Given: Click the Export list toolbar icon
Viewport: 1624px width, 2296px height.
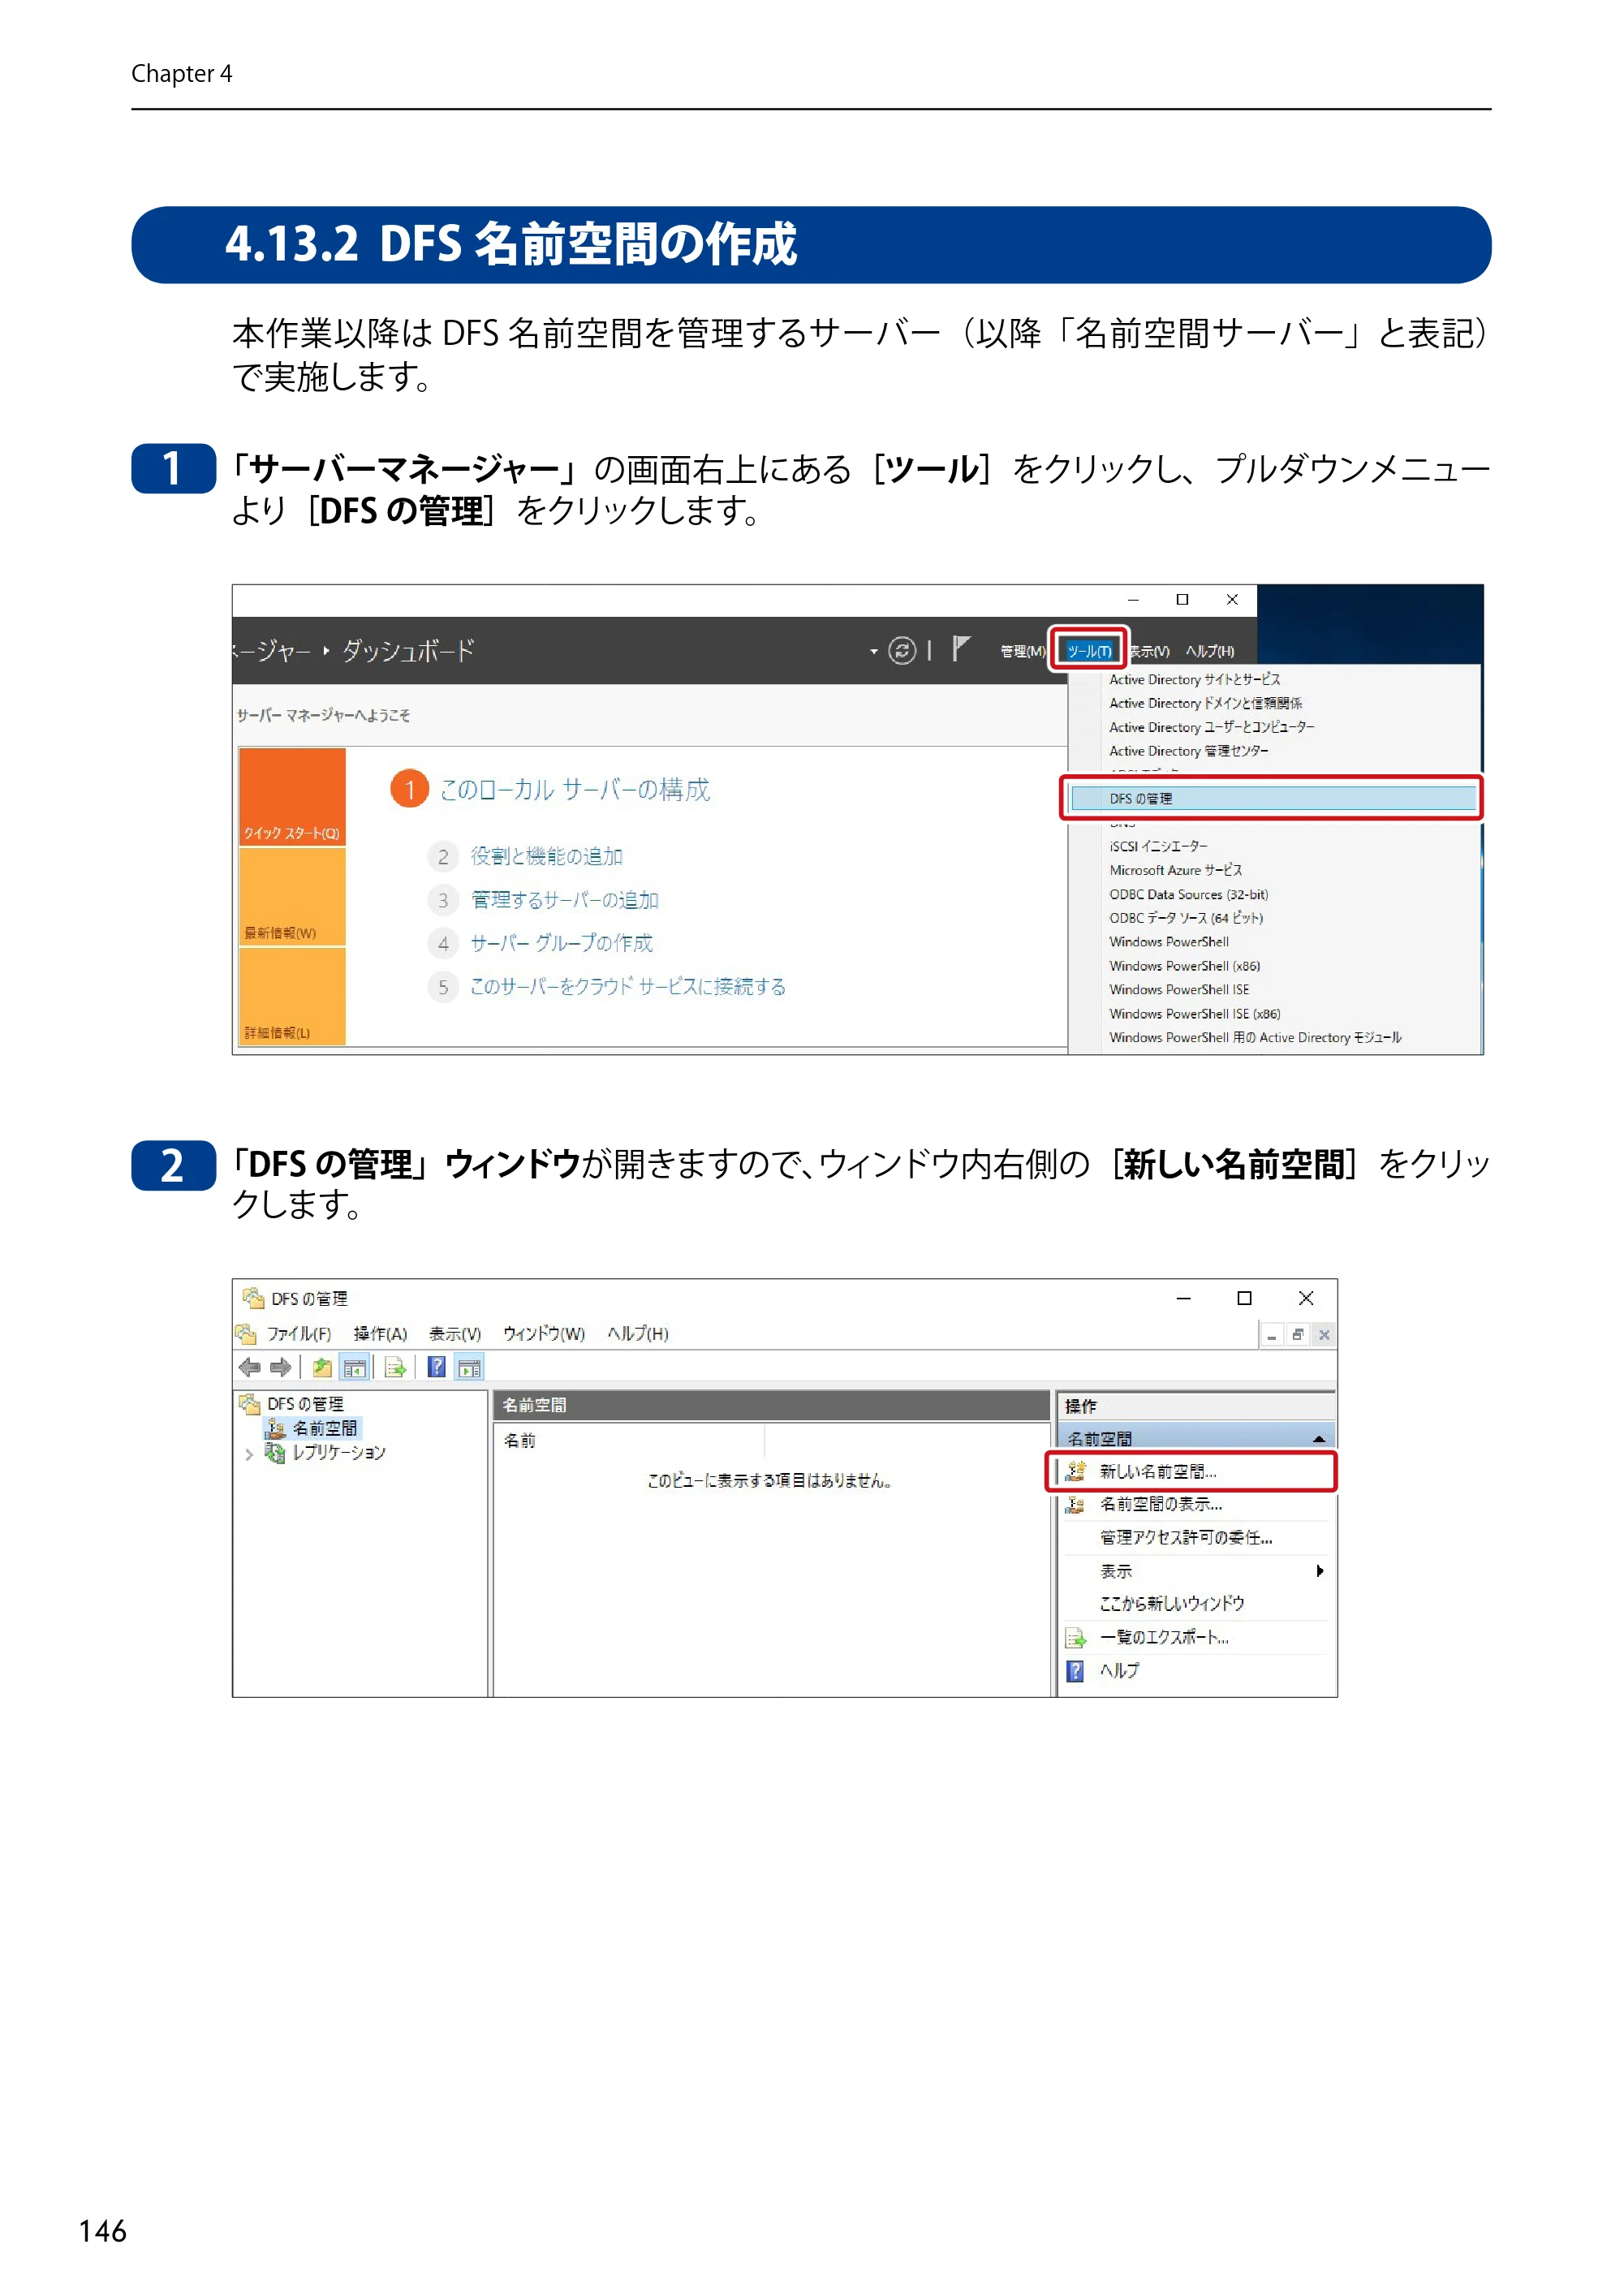Looking at the screenshot, I should click(x=395, y=1367).
